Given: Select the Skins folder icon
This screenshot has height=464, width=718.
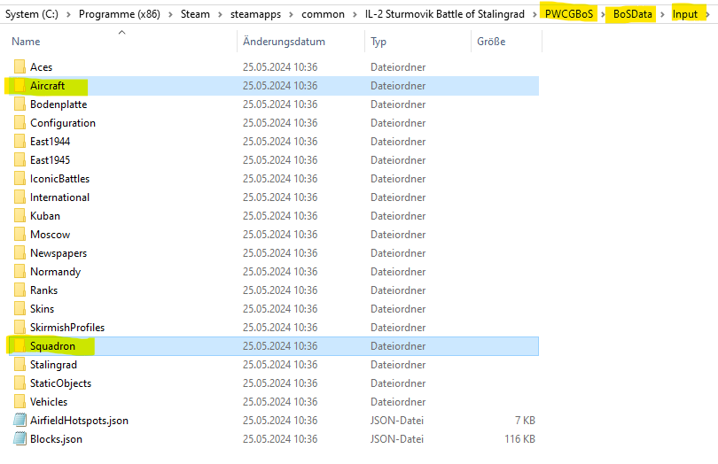Looking at the screenshot, I should point(20,309).
